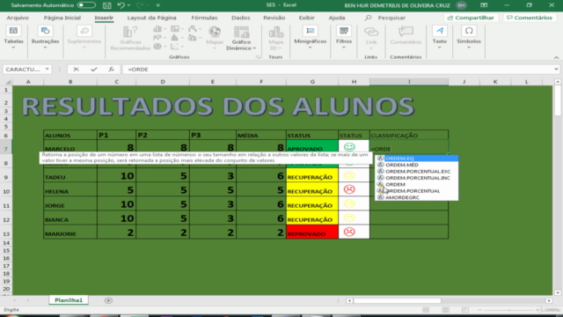Open the Name Box dropdown arrow
563x317 pixels.
pos(47,69)
